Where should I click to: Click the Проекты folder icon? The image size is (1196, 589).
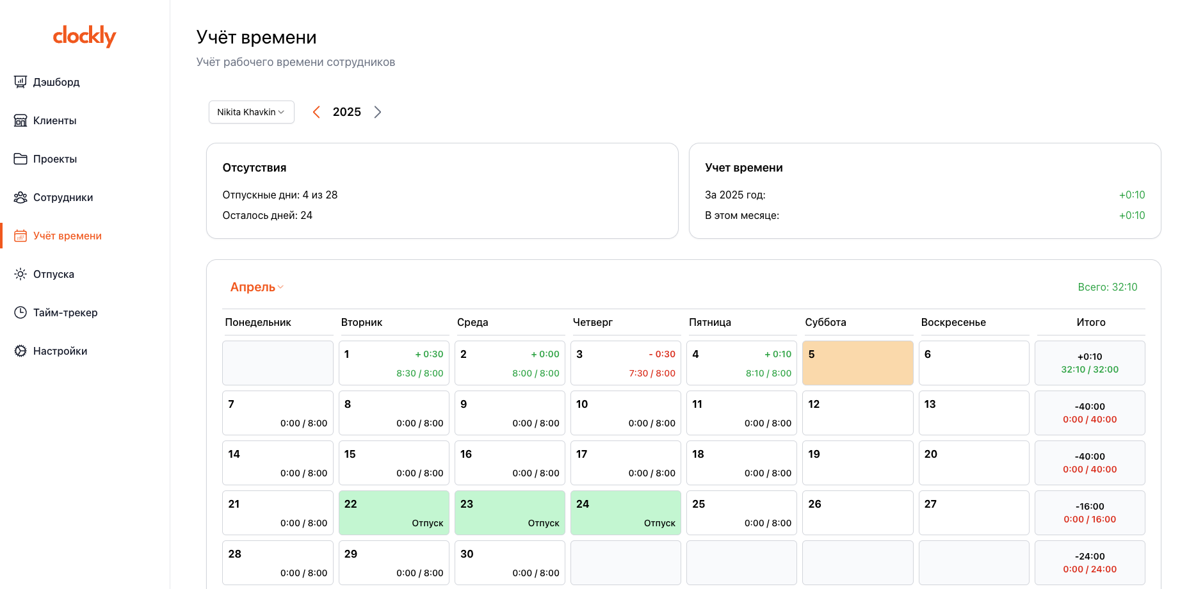pyautogui.click(x=20, y=159)
